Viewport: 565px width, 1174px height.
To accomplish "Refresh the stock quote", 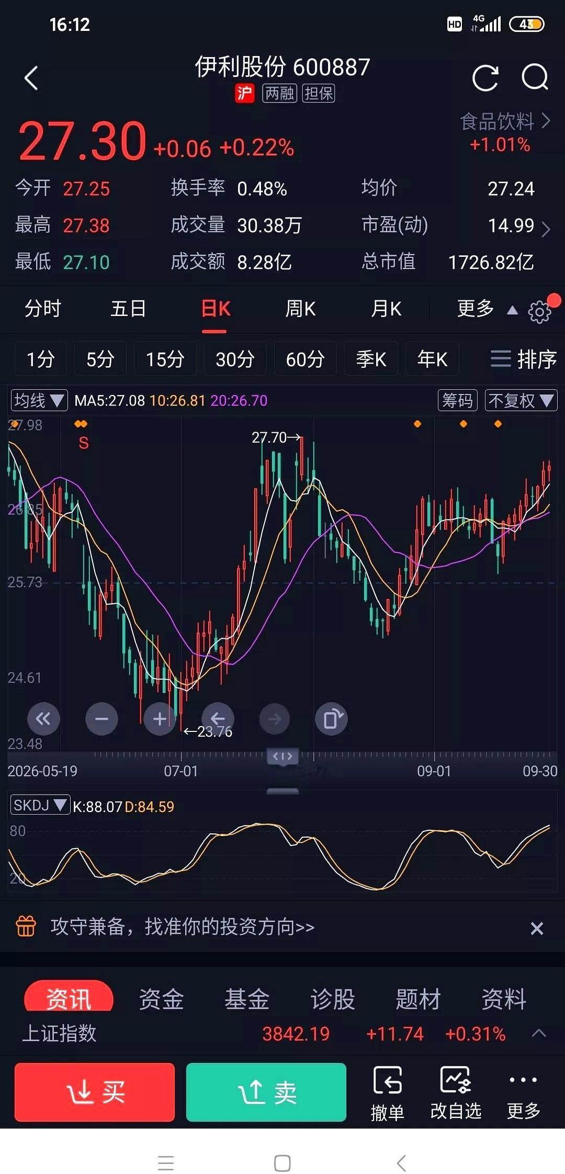I will [x=485, y=78].
